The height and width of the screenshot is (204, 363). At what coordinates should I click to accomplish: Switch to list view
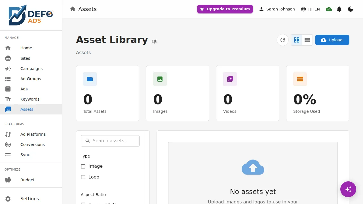click(307, 40)
